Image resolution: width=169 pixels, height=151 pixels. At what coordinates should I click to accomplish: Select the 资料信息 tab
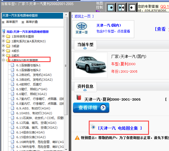(x=85, y=87)
